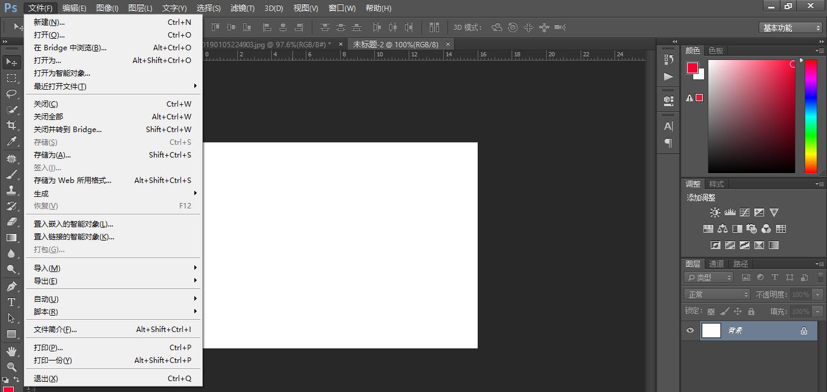Screen dimensions: 827x392
Task: Click the foreground color swatch in Color panel
Action: pyautogui.click(x=692, y=68)
